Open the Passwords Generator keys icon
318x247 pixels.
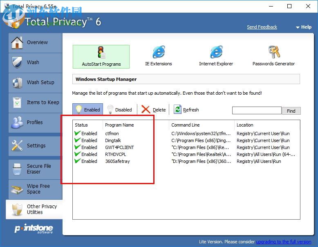coord(274,52)
